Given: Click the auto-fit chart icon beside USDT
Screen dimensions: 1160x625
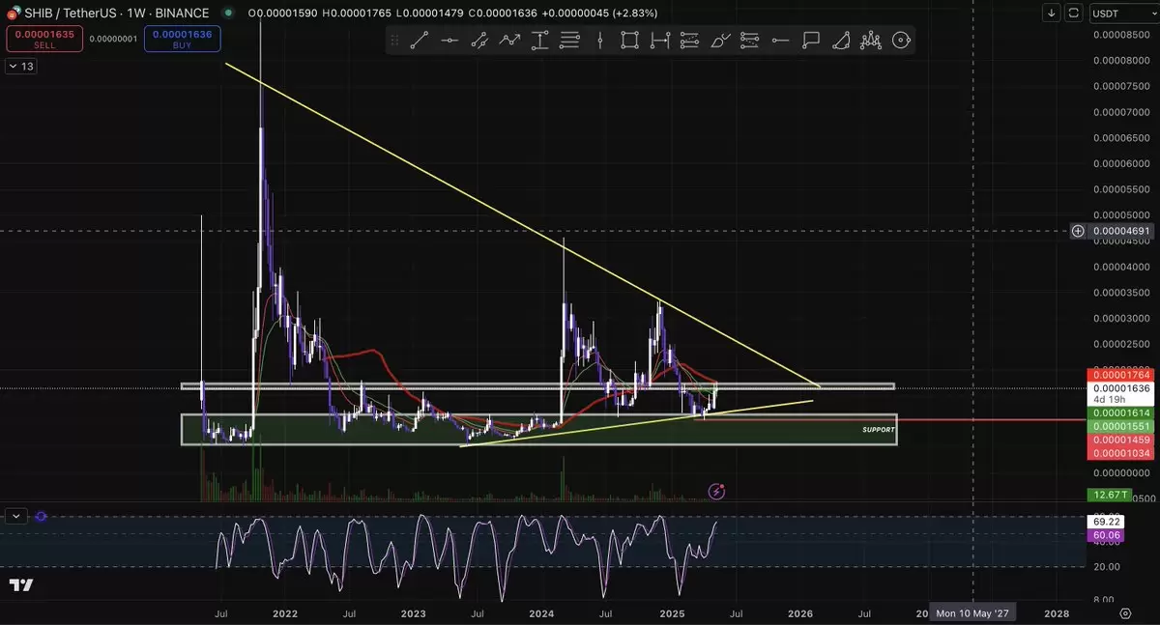Looking at the screenshot, I should tap(1076, 13).
